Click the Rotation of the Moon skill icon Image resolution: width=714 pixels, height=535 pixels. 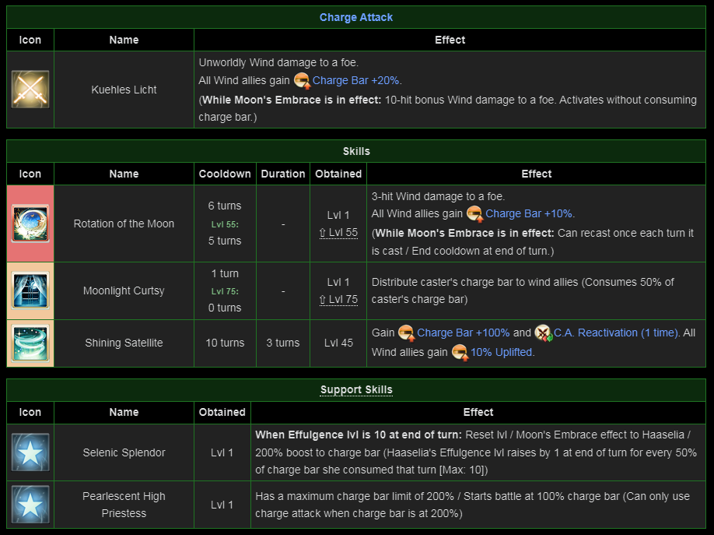click(x=30, y=224)
